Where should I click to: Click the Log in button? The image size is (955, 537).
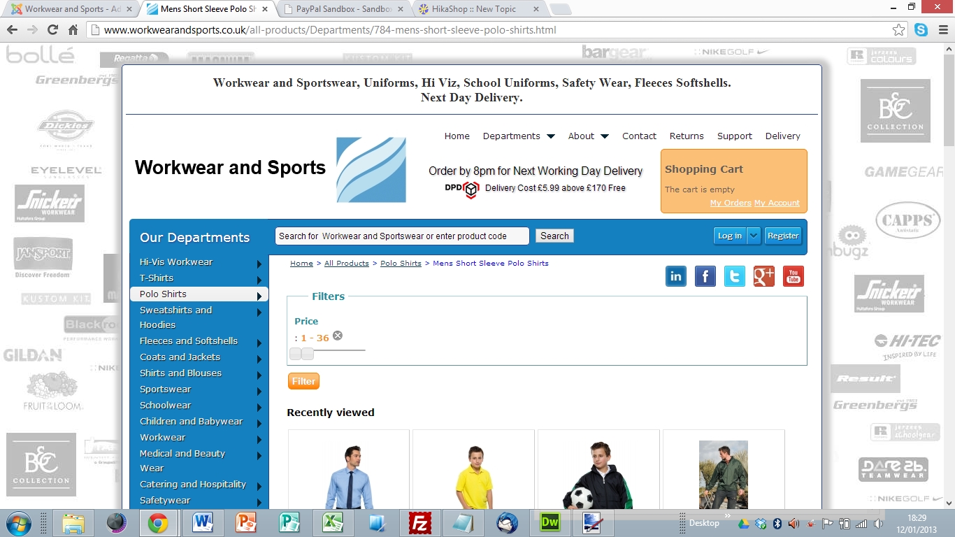coord(730,236)
